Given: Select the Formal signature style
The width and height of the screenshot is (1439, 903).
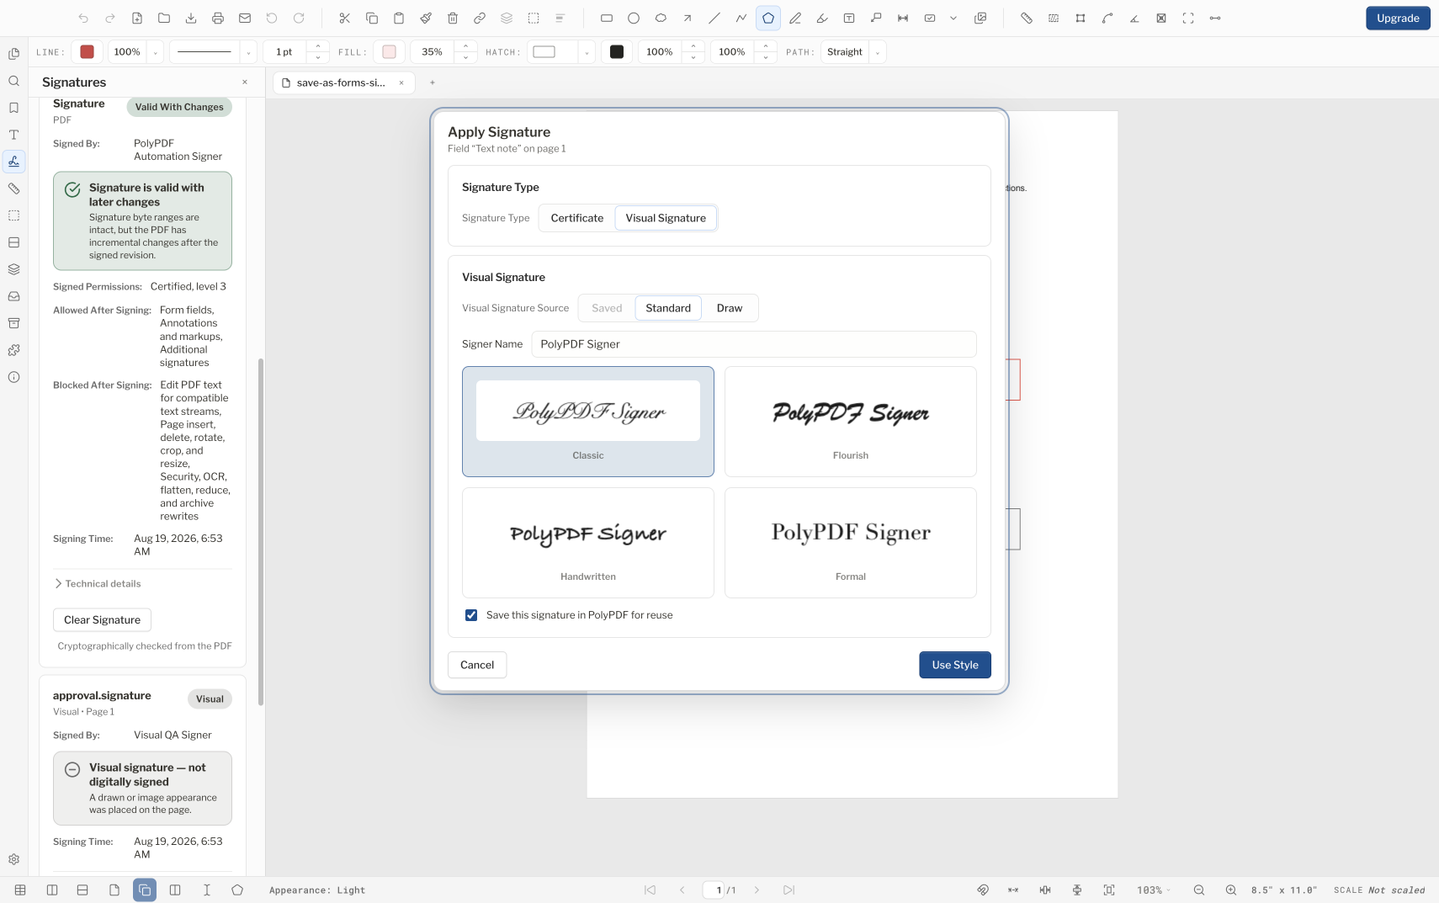Looking at the screenshot, I should (851, 543).
